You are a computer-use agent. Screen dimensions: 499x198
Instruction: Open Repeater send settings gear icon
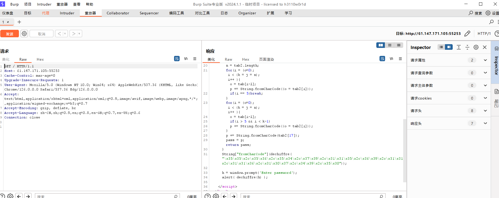pos(24,34)
